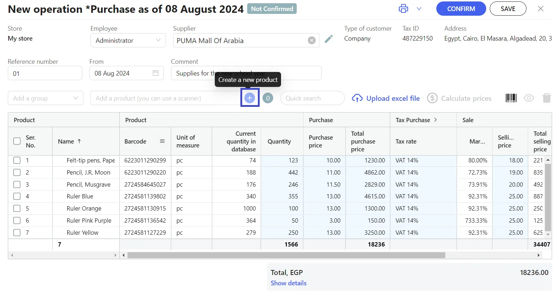Tick the select-all checkbox in header
556x291 pixels.
point(17,141)
